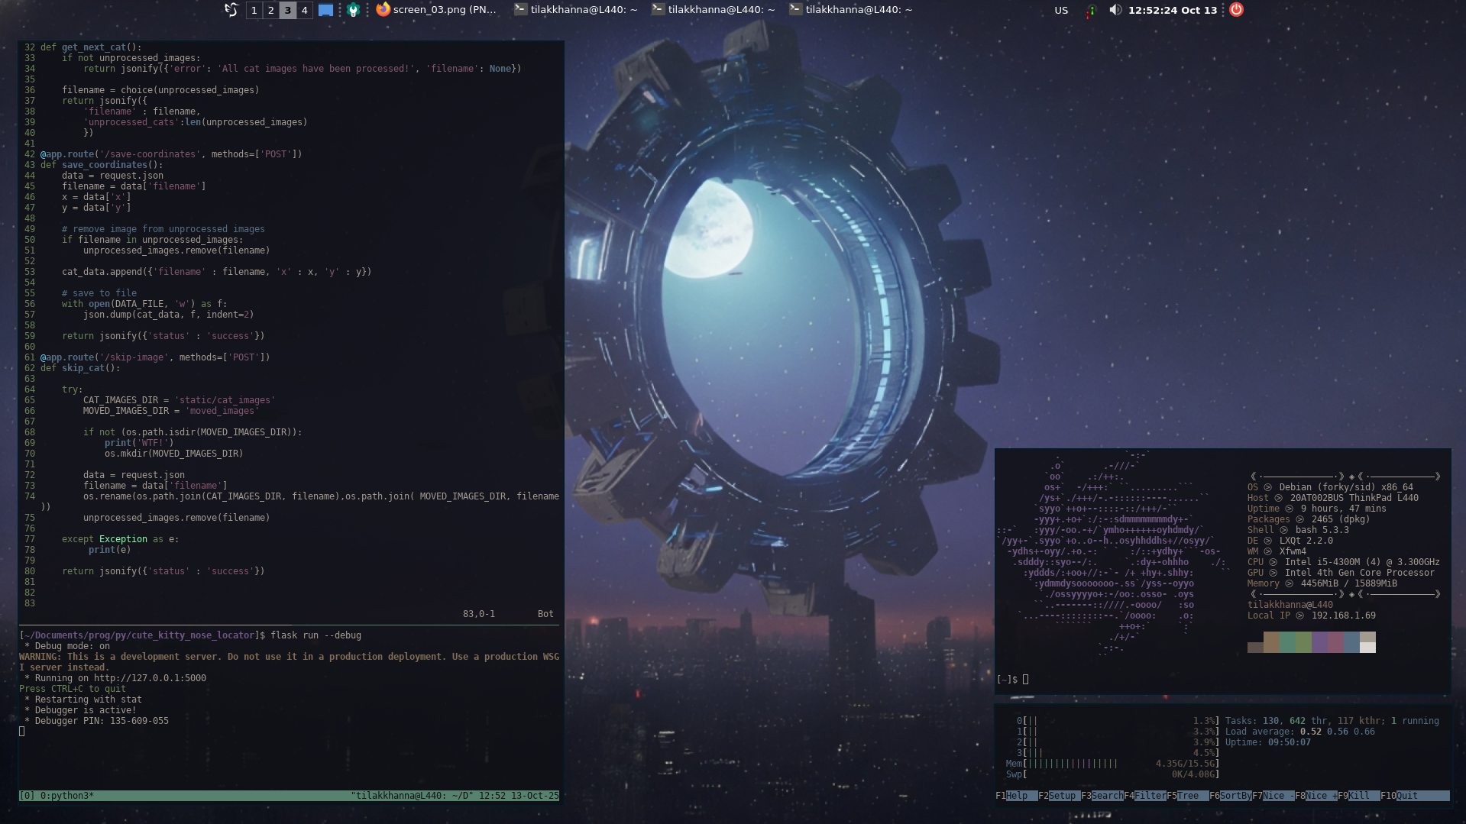Click the Firefox icon for screen_03.png window

(x=383, y=10)
